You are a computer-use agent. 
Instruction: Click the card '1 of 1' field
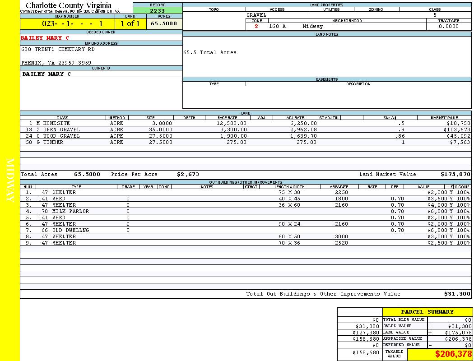(130, 24)
